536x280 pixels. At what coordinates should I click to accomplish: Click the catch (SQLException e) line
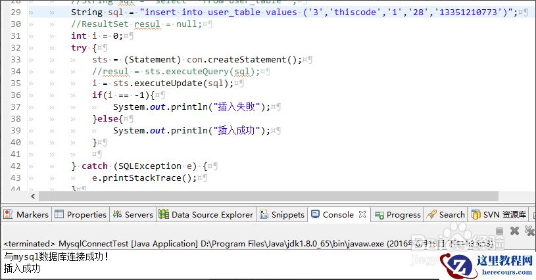point(139,166)
